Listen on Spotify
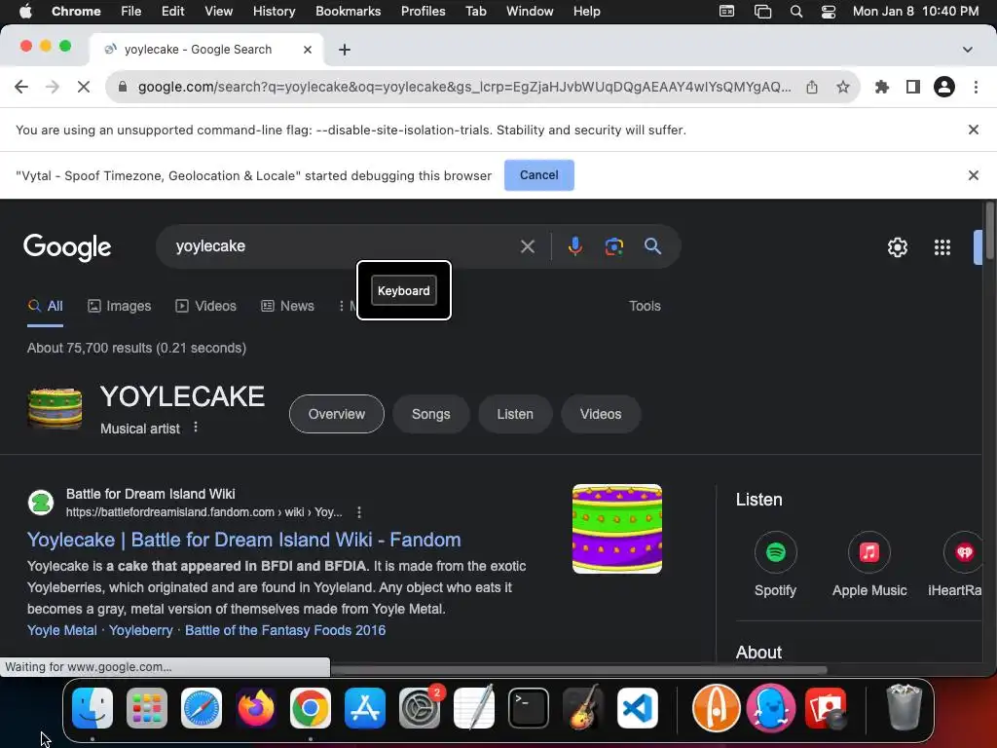 [775, 565]
